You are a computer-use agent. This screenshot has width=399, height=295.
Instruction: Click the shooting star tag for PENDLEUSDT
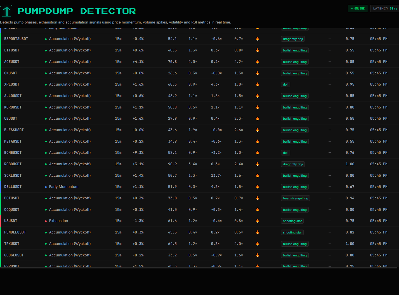point(292,232)
